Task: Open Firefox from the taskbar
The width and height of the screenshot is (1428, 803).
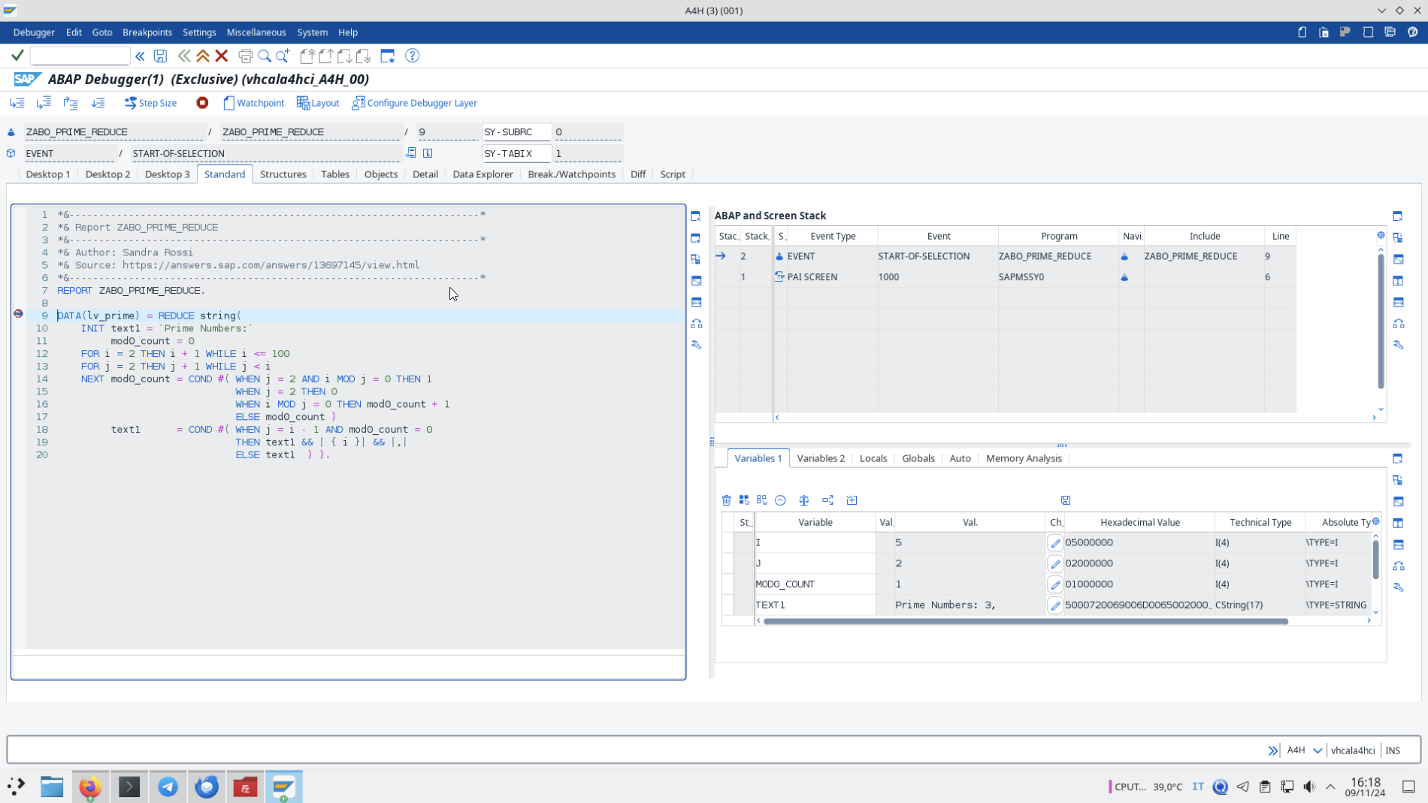Action: point(90,786)
